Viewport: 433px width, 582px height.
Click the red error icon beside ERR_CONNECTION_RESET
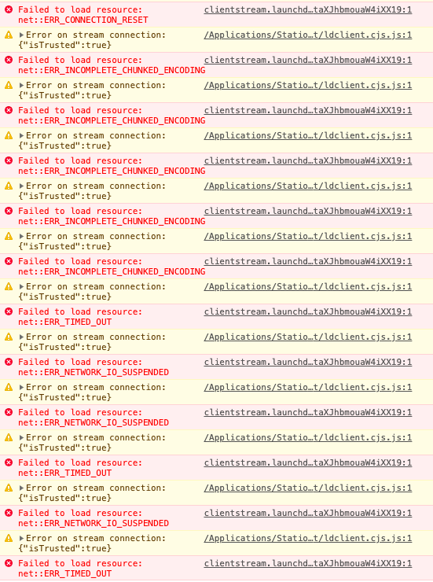point(9,9)
